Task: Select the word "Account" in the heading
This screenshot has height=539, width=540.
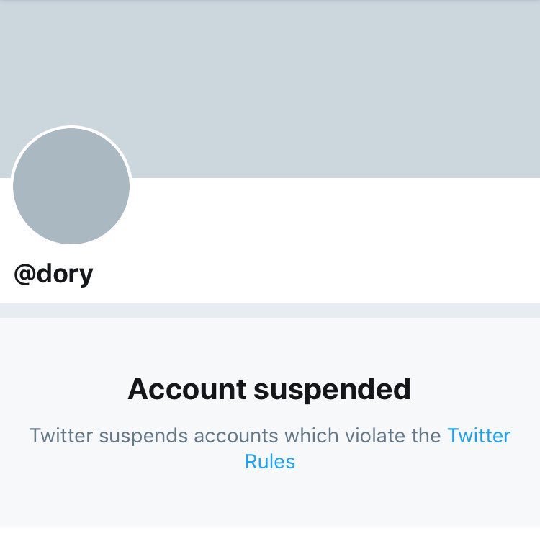Action: 186,389
